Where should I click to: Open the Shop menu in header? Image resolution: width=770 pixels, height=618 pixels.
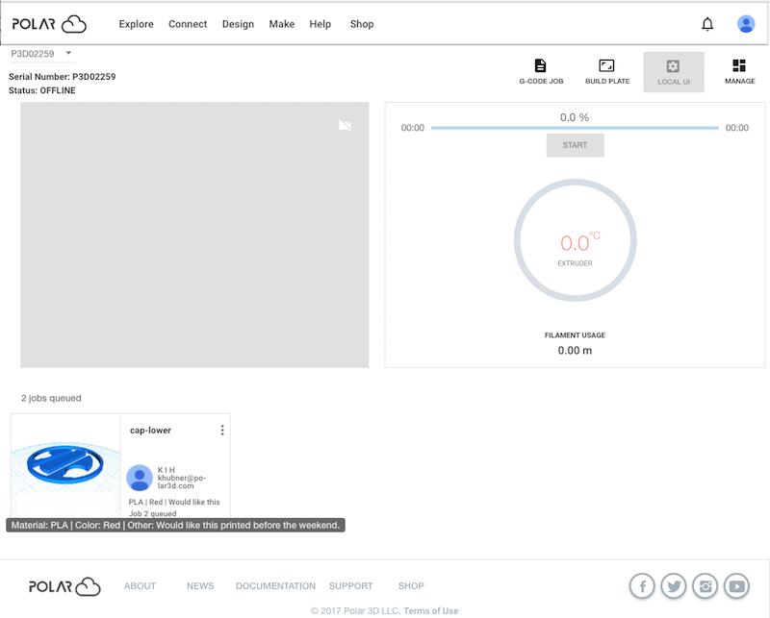click(362, 24)
